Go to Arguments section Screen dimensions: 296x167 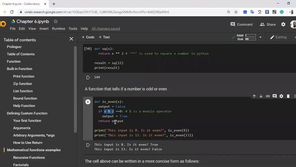click(22, 128)
